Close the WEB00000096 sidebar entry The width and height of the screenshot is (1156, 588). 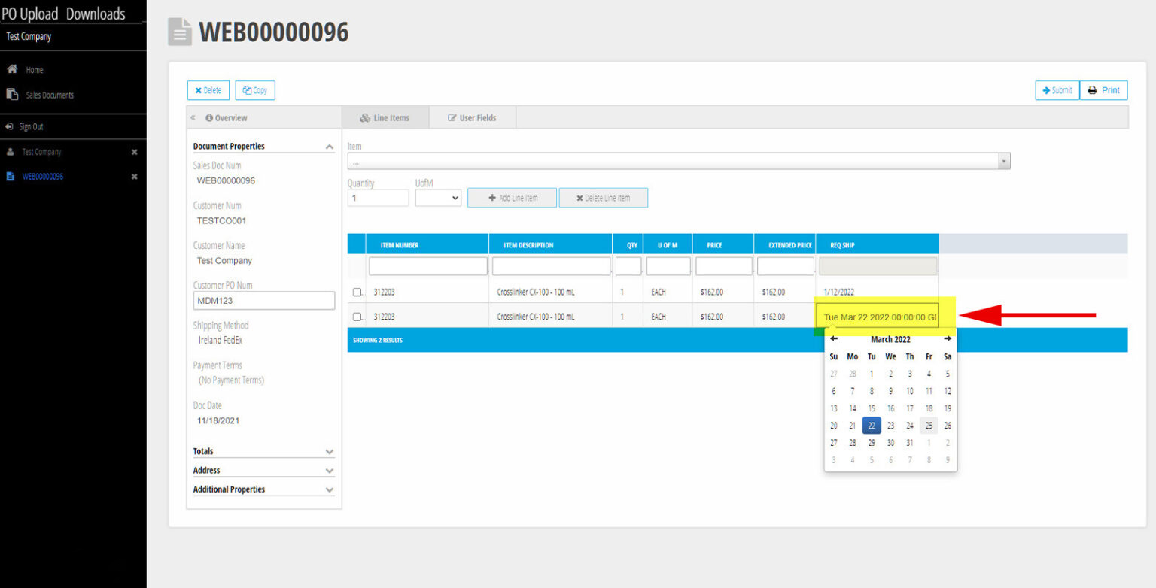135,177
